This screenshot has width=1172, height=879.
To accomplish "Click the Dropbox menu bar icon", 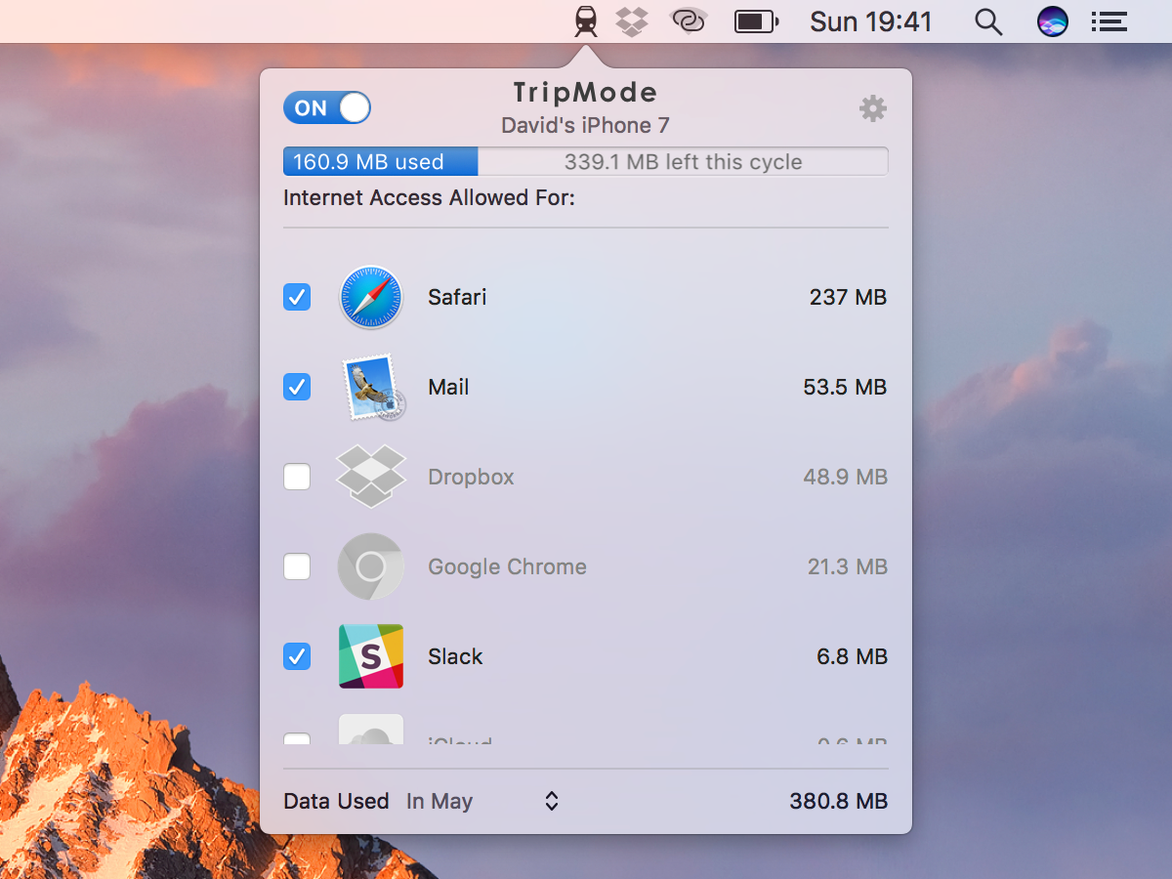I will (x=633, y=21).
